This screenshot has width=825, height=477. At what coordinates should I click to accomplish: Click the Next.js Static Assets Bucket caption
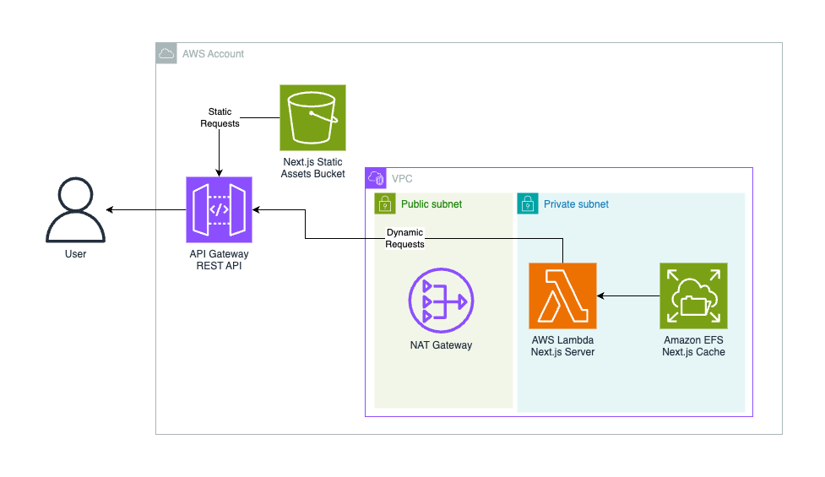point(312,168)
